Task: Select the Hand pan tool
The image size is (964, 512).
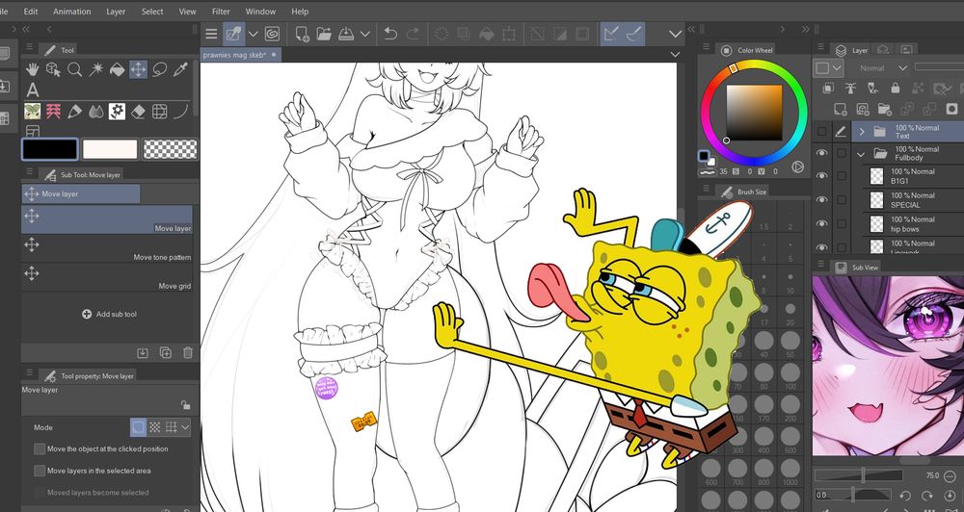Action: 32,69
